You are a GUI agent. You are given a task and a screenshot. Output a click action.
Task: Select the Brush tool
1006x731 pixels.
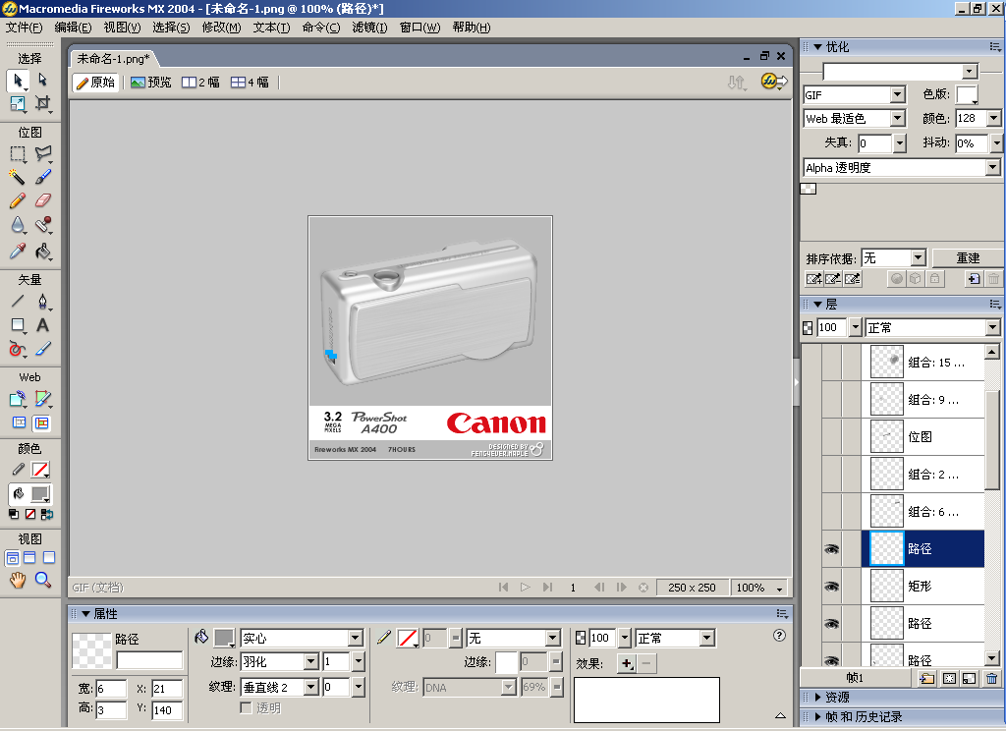tap(42, 177)
